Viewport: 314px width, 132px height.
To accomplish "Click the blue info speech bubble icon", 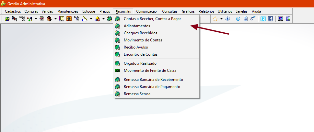I will [x=227, y=19].
